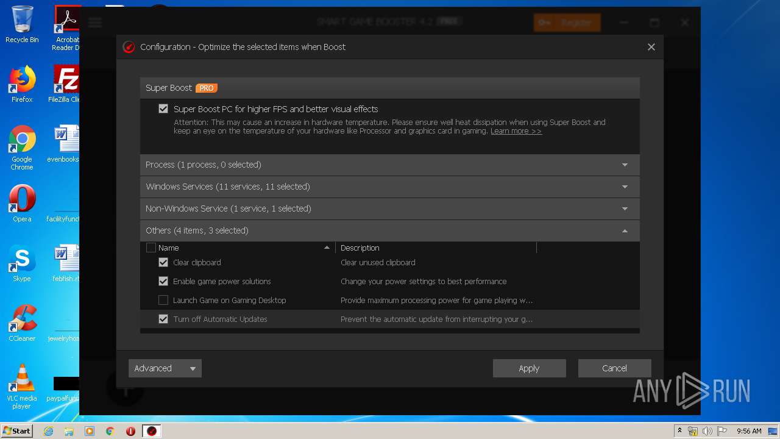Open Acrobat Reader desktop shortcut
This screenshot has width=780, height=439.
tap(66, 28)
